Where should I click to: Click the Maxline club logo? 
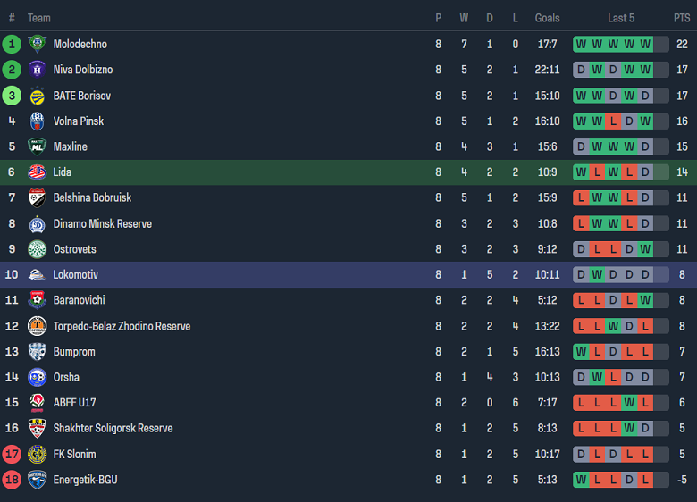pos(37,146)
